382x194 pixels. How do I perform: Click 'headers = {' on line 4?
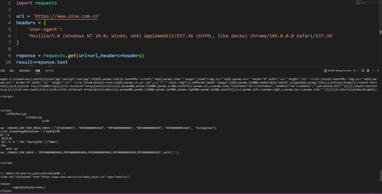(31, 23)
